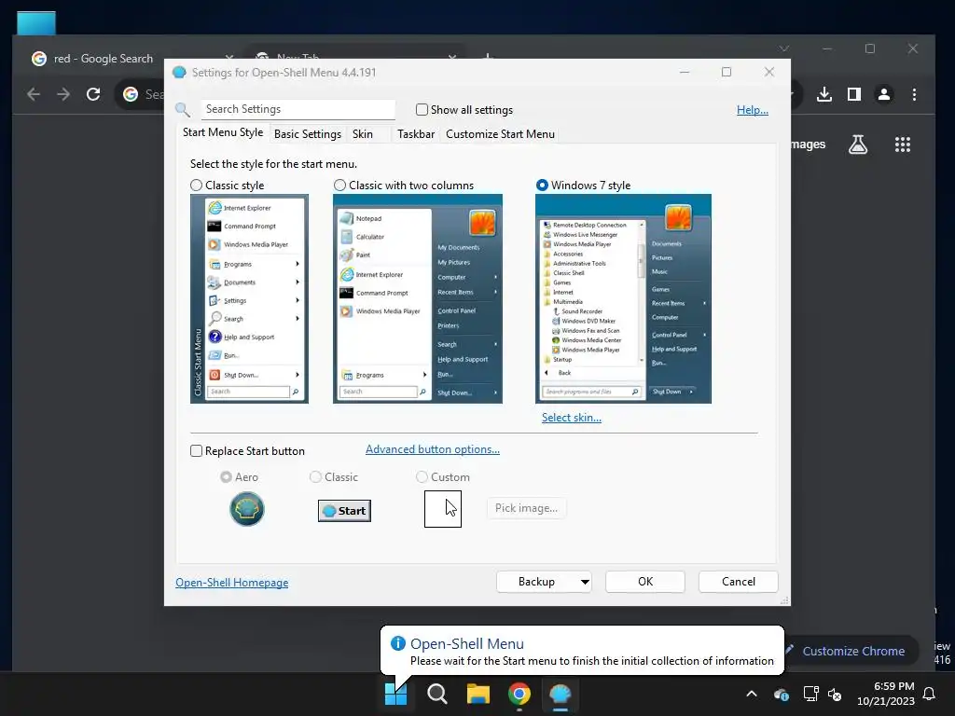Open taskbar Search icon
Viewport: 955px width, 716px height.
[436, 694]
